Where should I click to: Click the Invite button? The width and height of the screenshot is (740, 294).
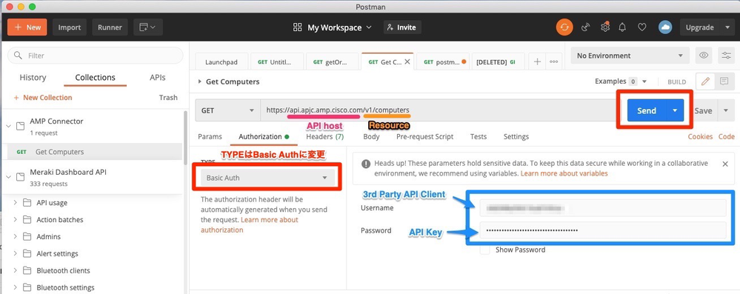(401, 27)
